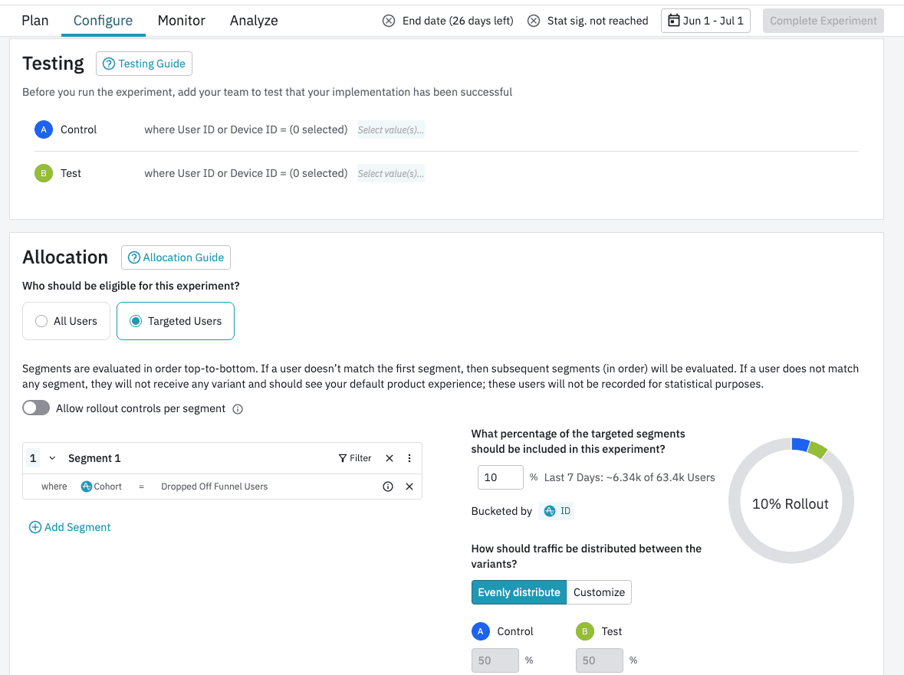This screenshot has width=904, height=675.
Task: Open Segment 1 three-dot overflow menu
Action: click(409, 457)
